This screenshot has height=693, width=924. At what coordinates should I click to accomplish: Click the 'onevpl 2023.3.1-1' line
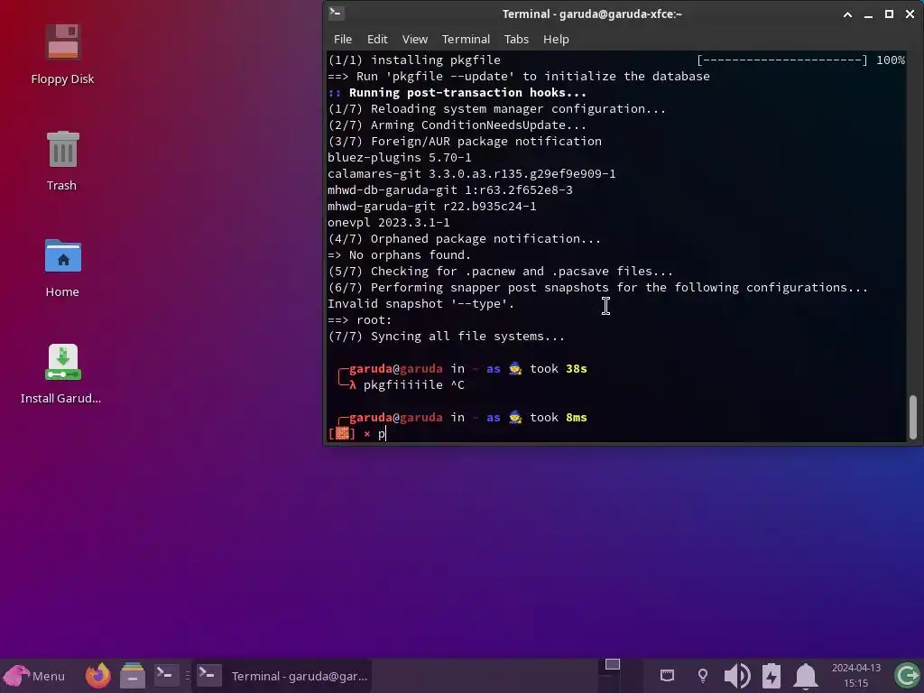click(388, 223)
